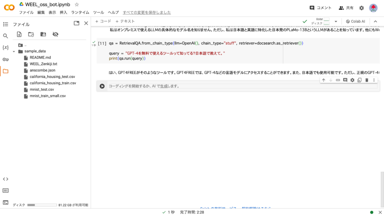Open the secrets key panel
384x216 pixels.
pyautogui.click(x=5, y=59)
